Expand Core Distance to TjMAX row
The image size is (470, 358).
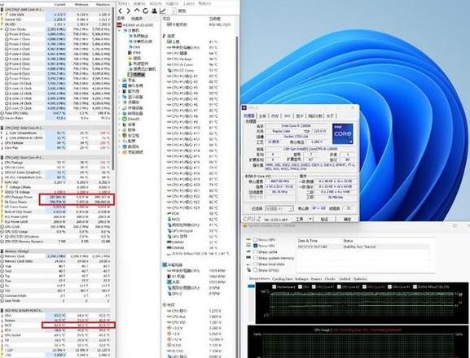click(2, 138)
